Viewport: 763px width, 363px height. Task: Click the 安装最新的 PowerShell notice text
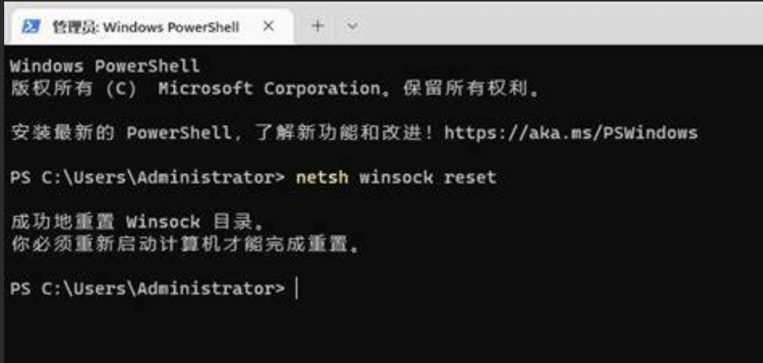click(121, 133)
